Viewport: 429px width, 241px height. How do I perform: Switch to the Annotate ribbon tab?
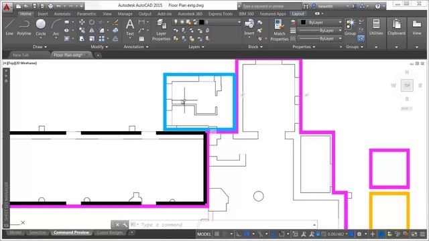click(62, 13)
